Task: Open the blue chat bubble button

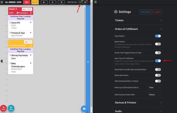Action: [84, 109]
